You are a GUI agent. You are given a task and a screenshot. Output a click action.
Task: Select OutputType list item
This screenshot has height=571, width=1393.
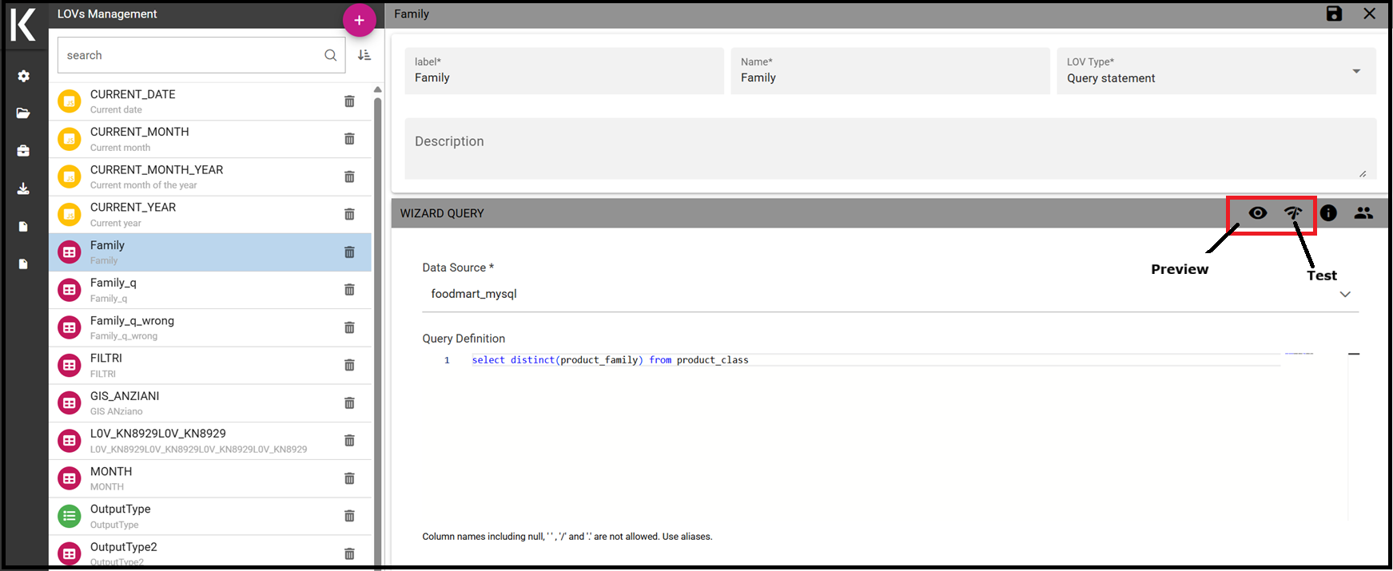(x=210, y=516)
